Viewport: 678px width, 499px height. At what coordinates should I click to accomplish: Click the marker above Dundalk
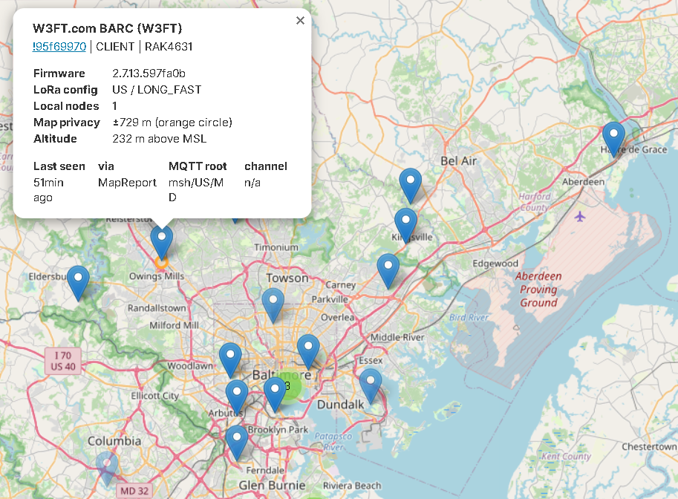[x=370, y=385]
